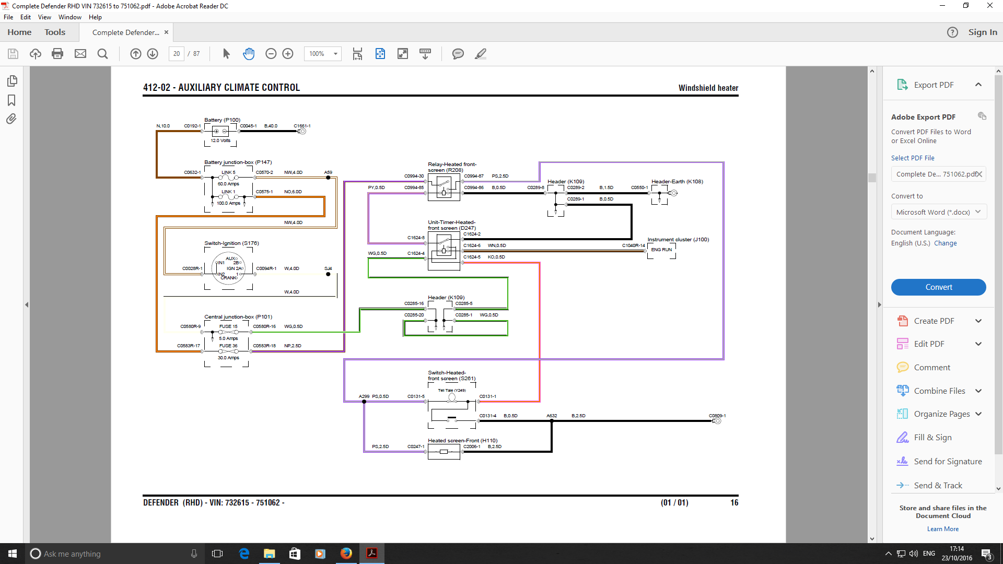The width and height of the screenshot is (1003, 564).
Task: Open the Find text magnifier icon
Action: pos(103,54)
